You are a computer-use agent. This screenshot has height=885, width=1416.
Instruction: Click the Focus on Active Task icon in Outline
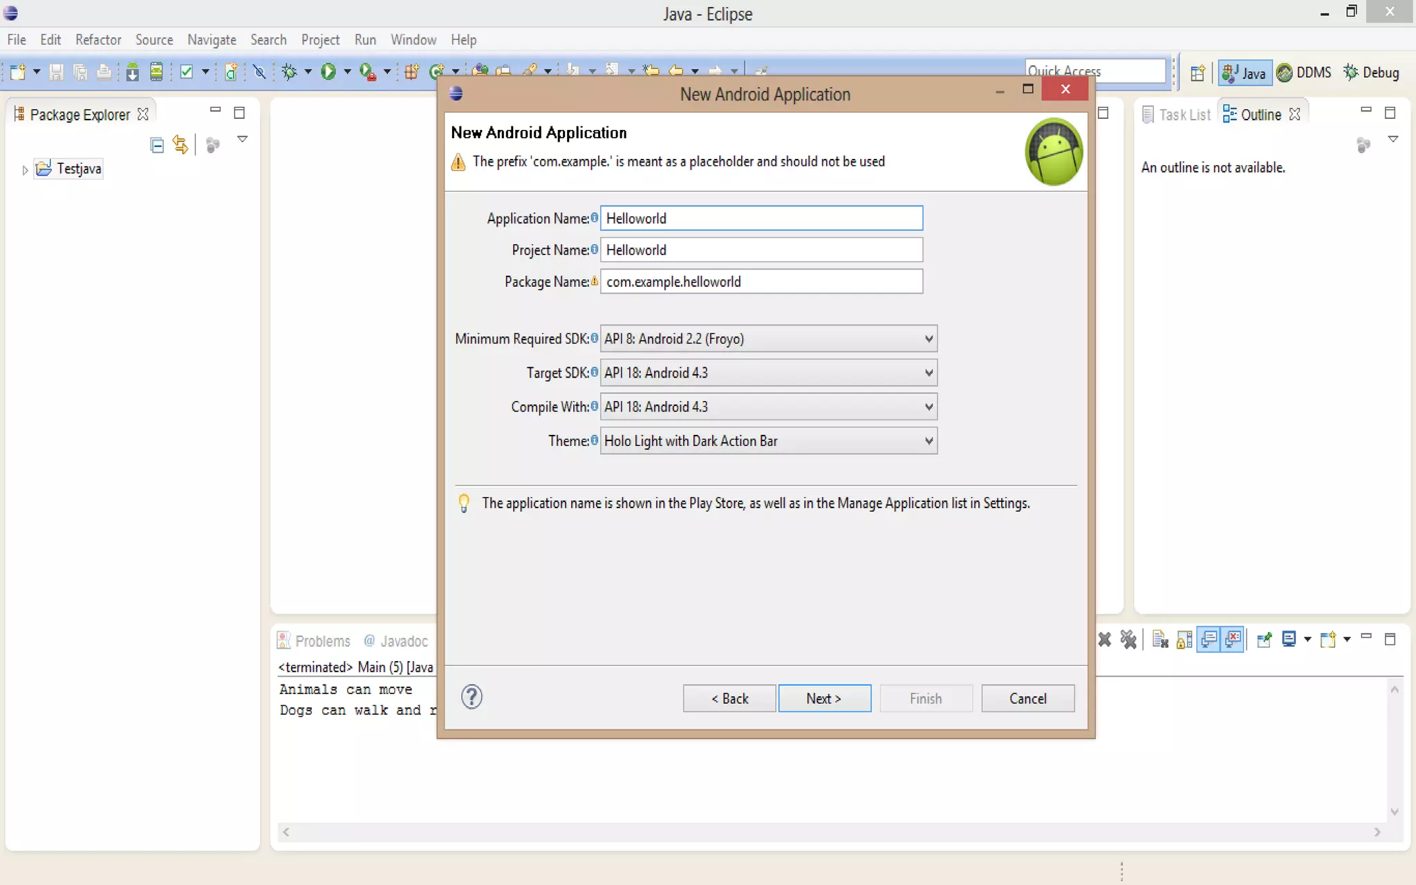coord(1363,145)
